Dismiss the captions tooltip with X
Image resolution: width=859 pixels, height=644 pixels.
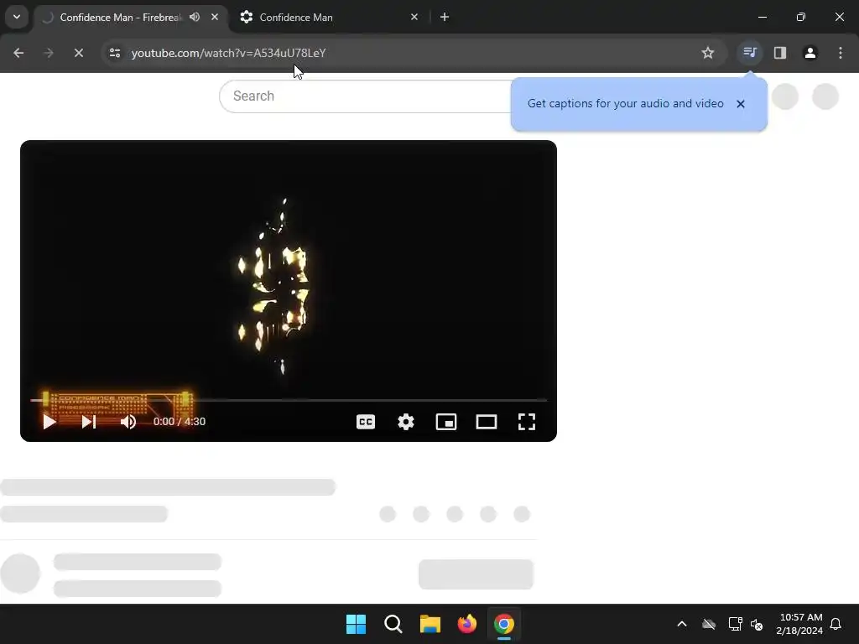(x=741, y=104)
